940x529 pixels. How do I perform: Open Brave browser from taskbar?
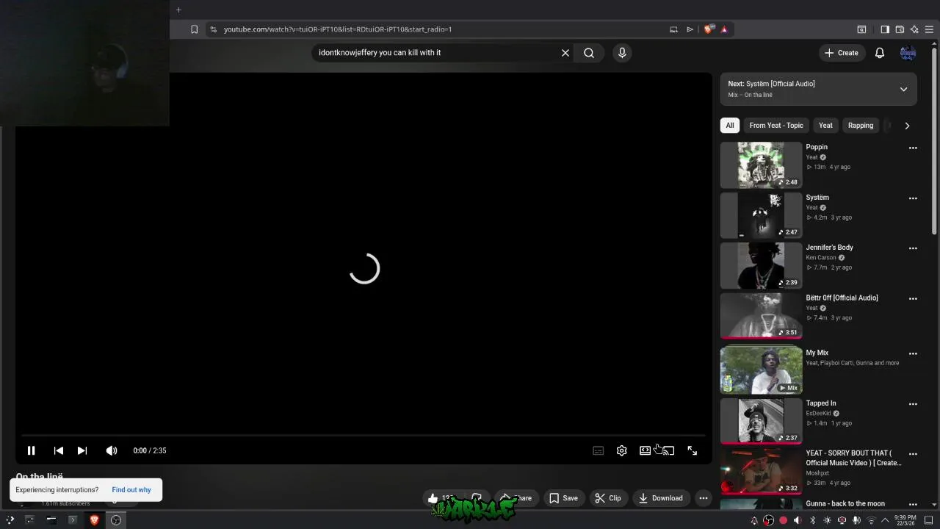(x=94, y=520)
